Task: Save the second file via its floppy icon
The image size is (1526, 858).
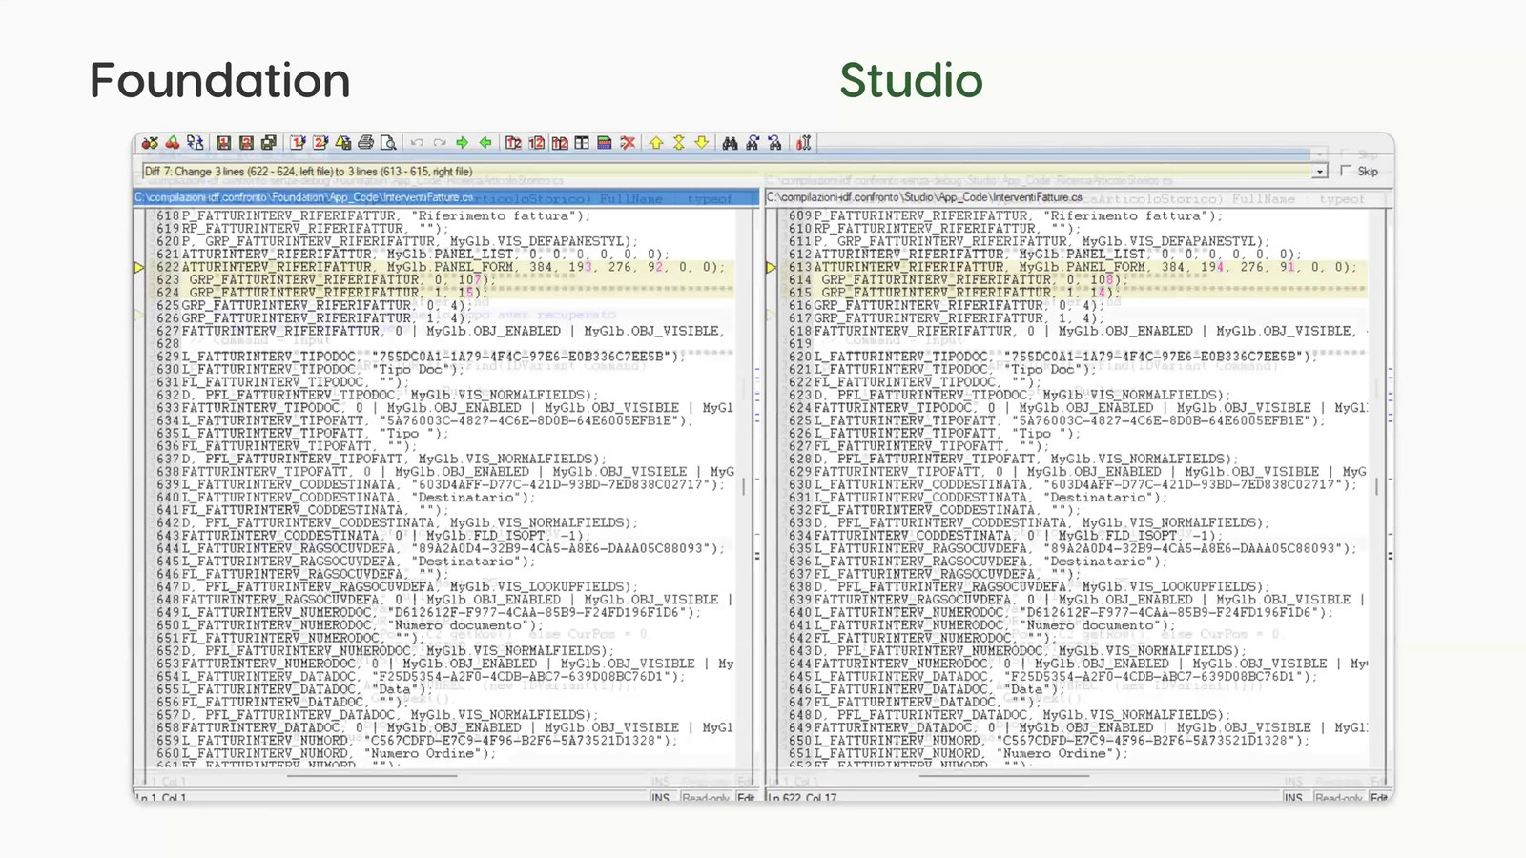Action: (x=247, y=143)
